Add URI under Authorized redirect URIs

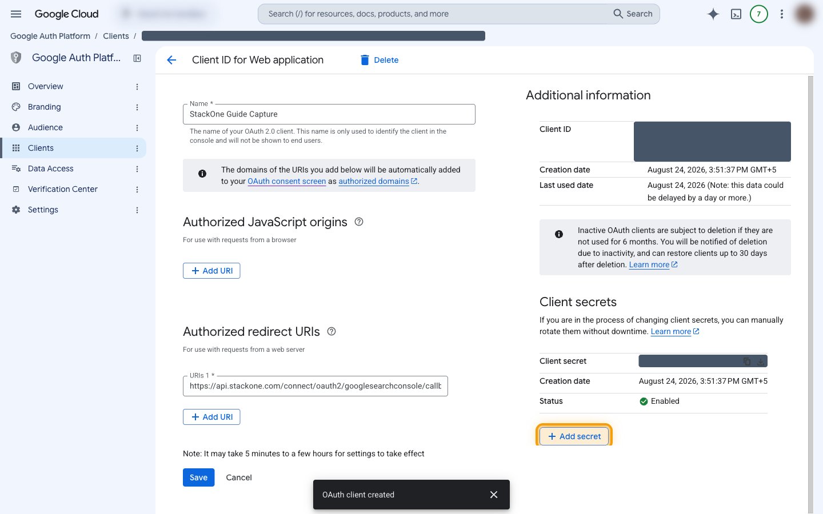[x=211, y=417]
